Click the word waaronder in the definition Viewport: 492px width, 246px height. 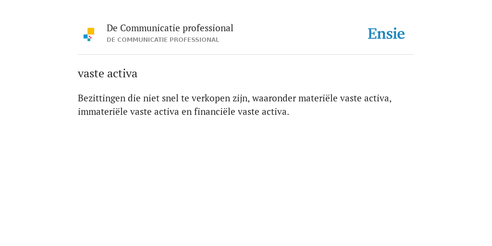[x=274, y=98]
